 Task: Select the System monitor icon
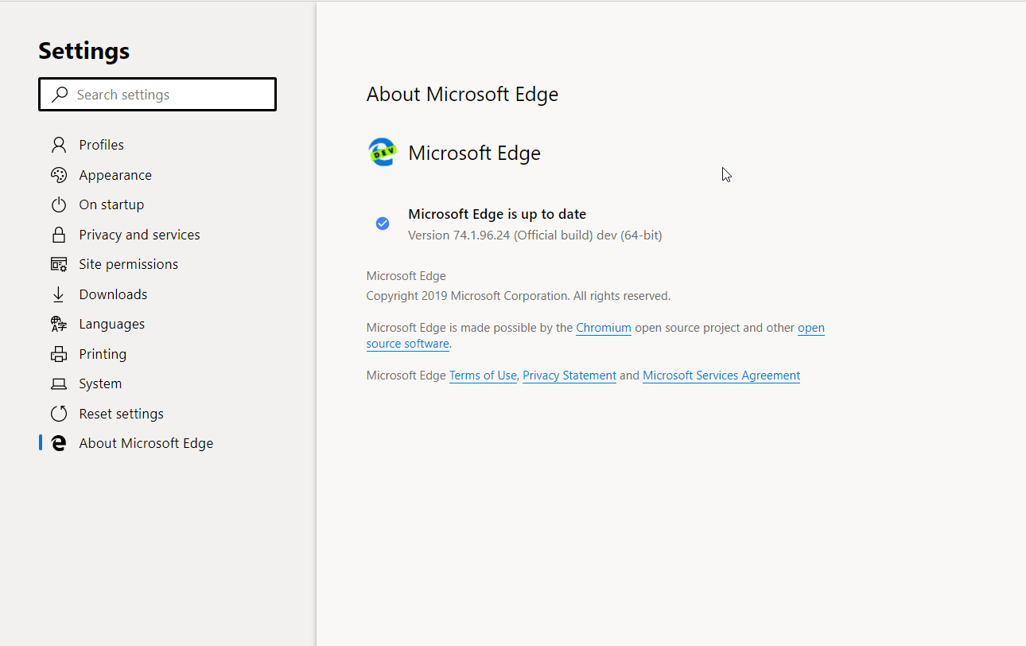coord(58,383)
